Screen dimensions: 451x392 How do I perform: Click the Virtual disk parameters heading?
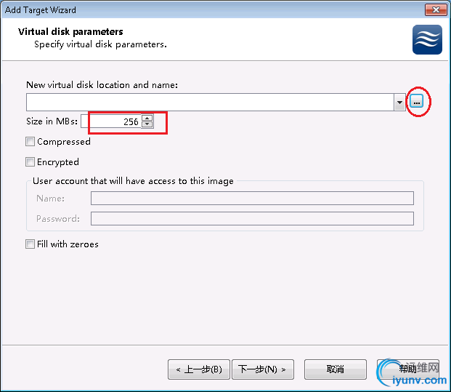tap(70, 32)
